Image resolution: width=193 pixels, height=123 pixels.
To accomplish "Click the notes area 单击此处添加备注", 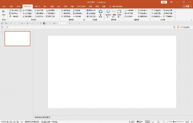I will click(x=42, y=117).
